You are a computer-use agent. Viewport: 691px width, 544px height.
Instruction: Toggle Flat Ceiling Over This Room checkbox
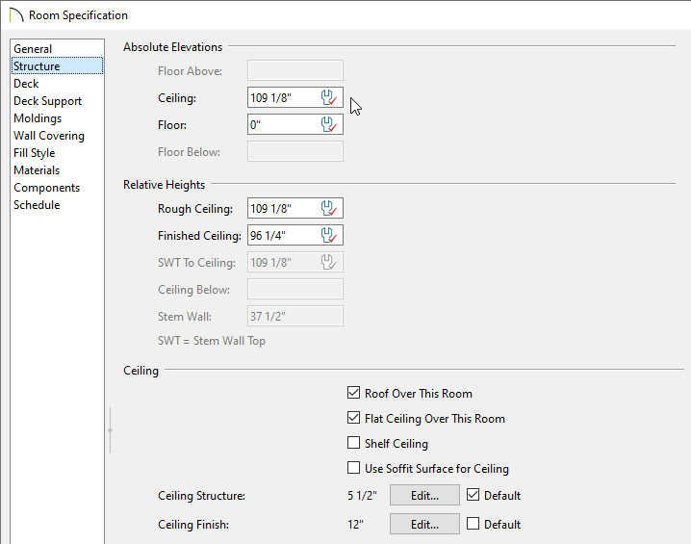pos(353,418)
